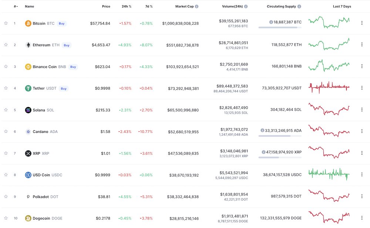Image resolution: width=370 pixels, height=228 pixels.
Task: Sort the table by Price column
Action: pos(106,6)
